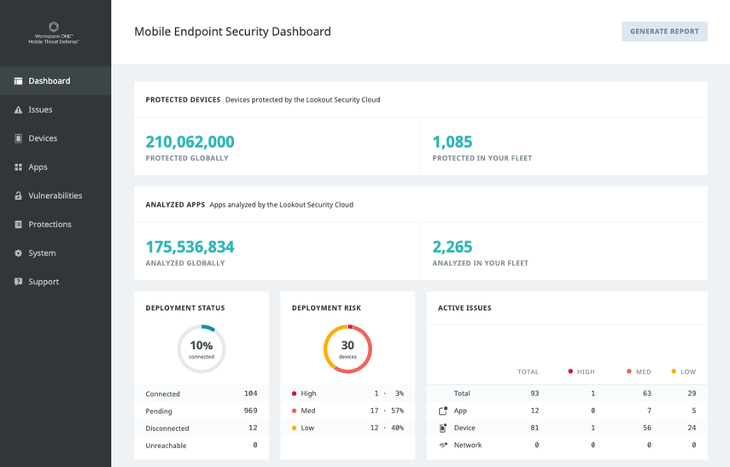Click the Protections icon in sidebar
The height and width of the screenshot is (467, 730).
pos(18,225)
